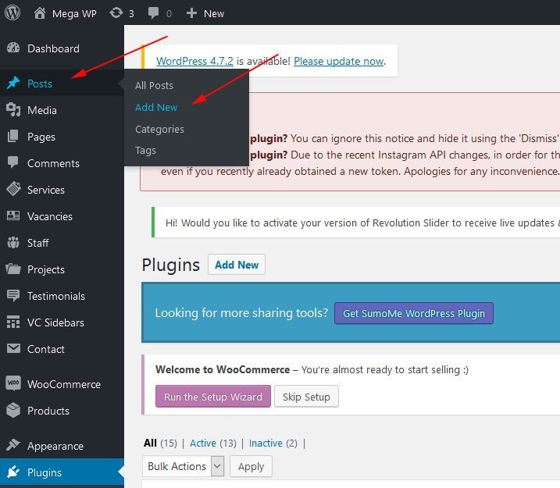Select the All plugins filter

tap(150, 443)
